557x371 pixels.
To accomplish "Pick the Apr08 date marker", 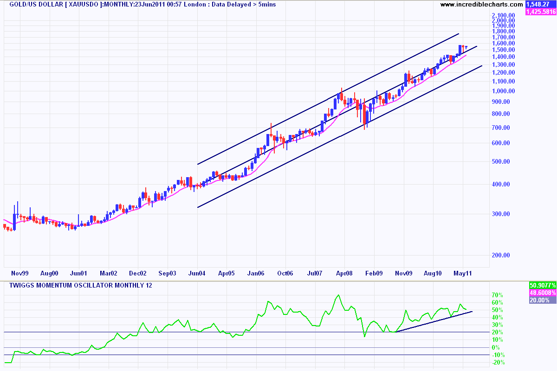I will tap(344, 274).
